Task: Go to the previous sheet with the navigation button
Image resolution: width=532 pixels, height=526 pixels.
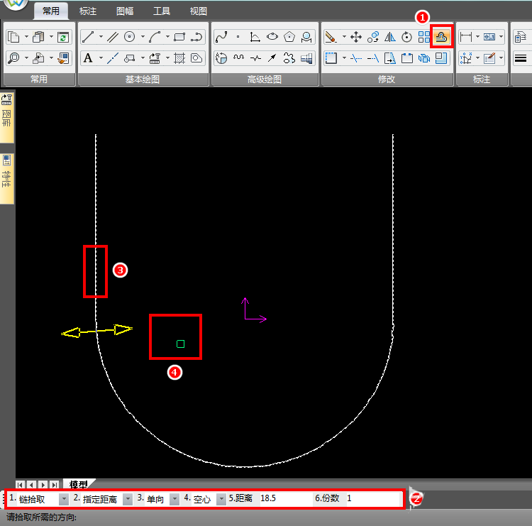Action: (31, 485)
